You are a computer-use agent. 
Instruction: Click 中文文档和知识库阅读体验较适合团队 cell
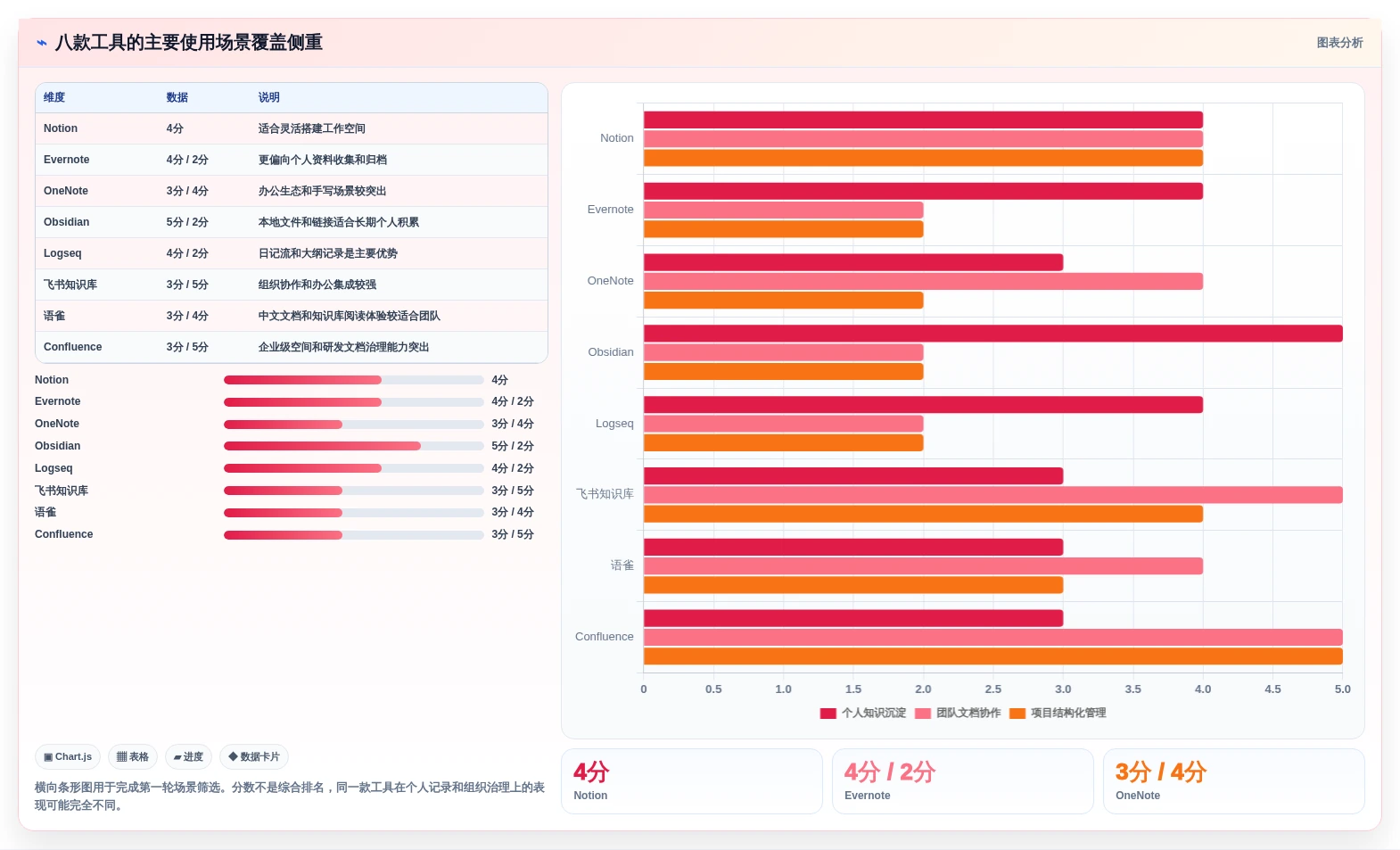[x=350, y=316]
